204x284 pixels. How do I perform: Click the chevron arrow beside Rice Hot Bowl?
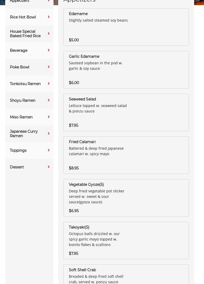click(49, 17)
